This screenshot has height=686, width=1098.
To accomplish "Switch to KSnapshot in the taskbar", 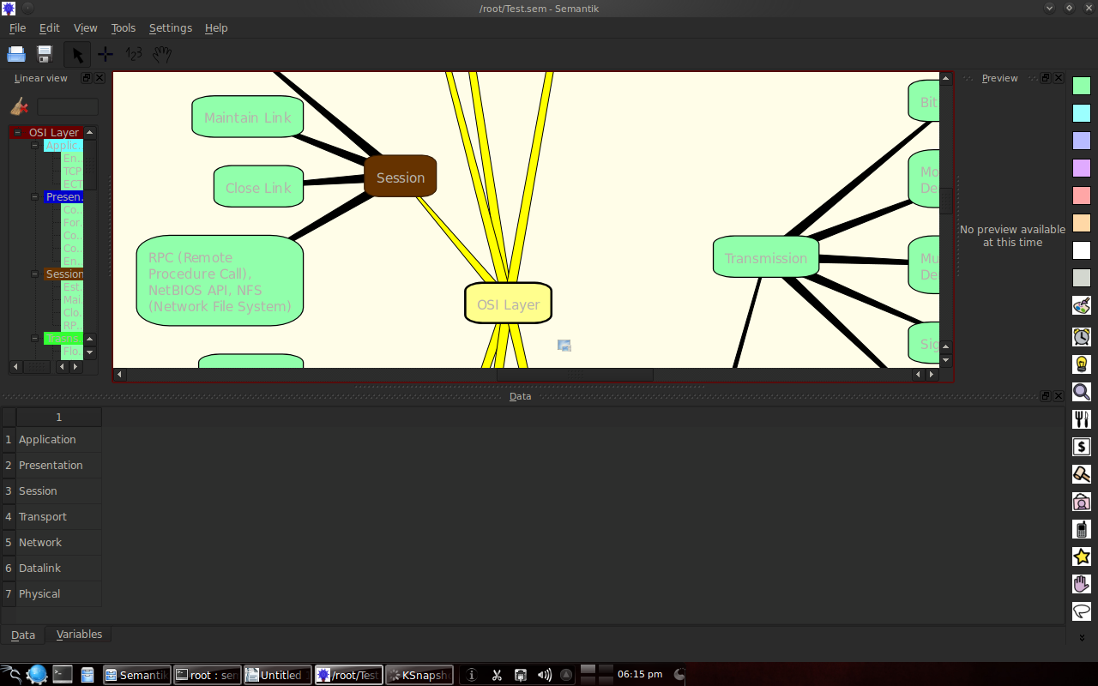I will [x=419, y=675].
